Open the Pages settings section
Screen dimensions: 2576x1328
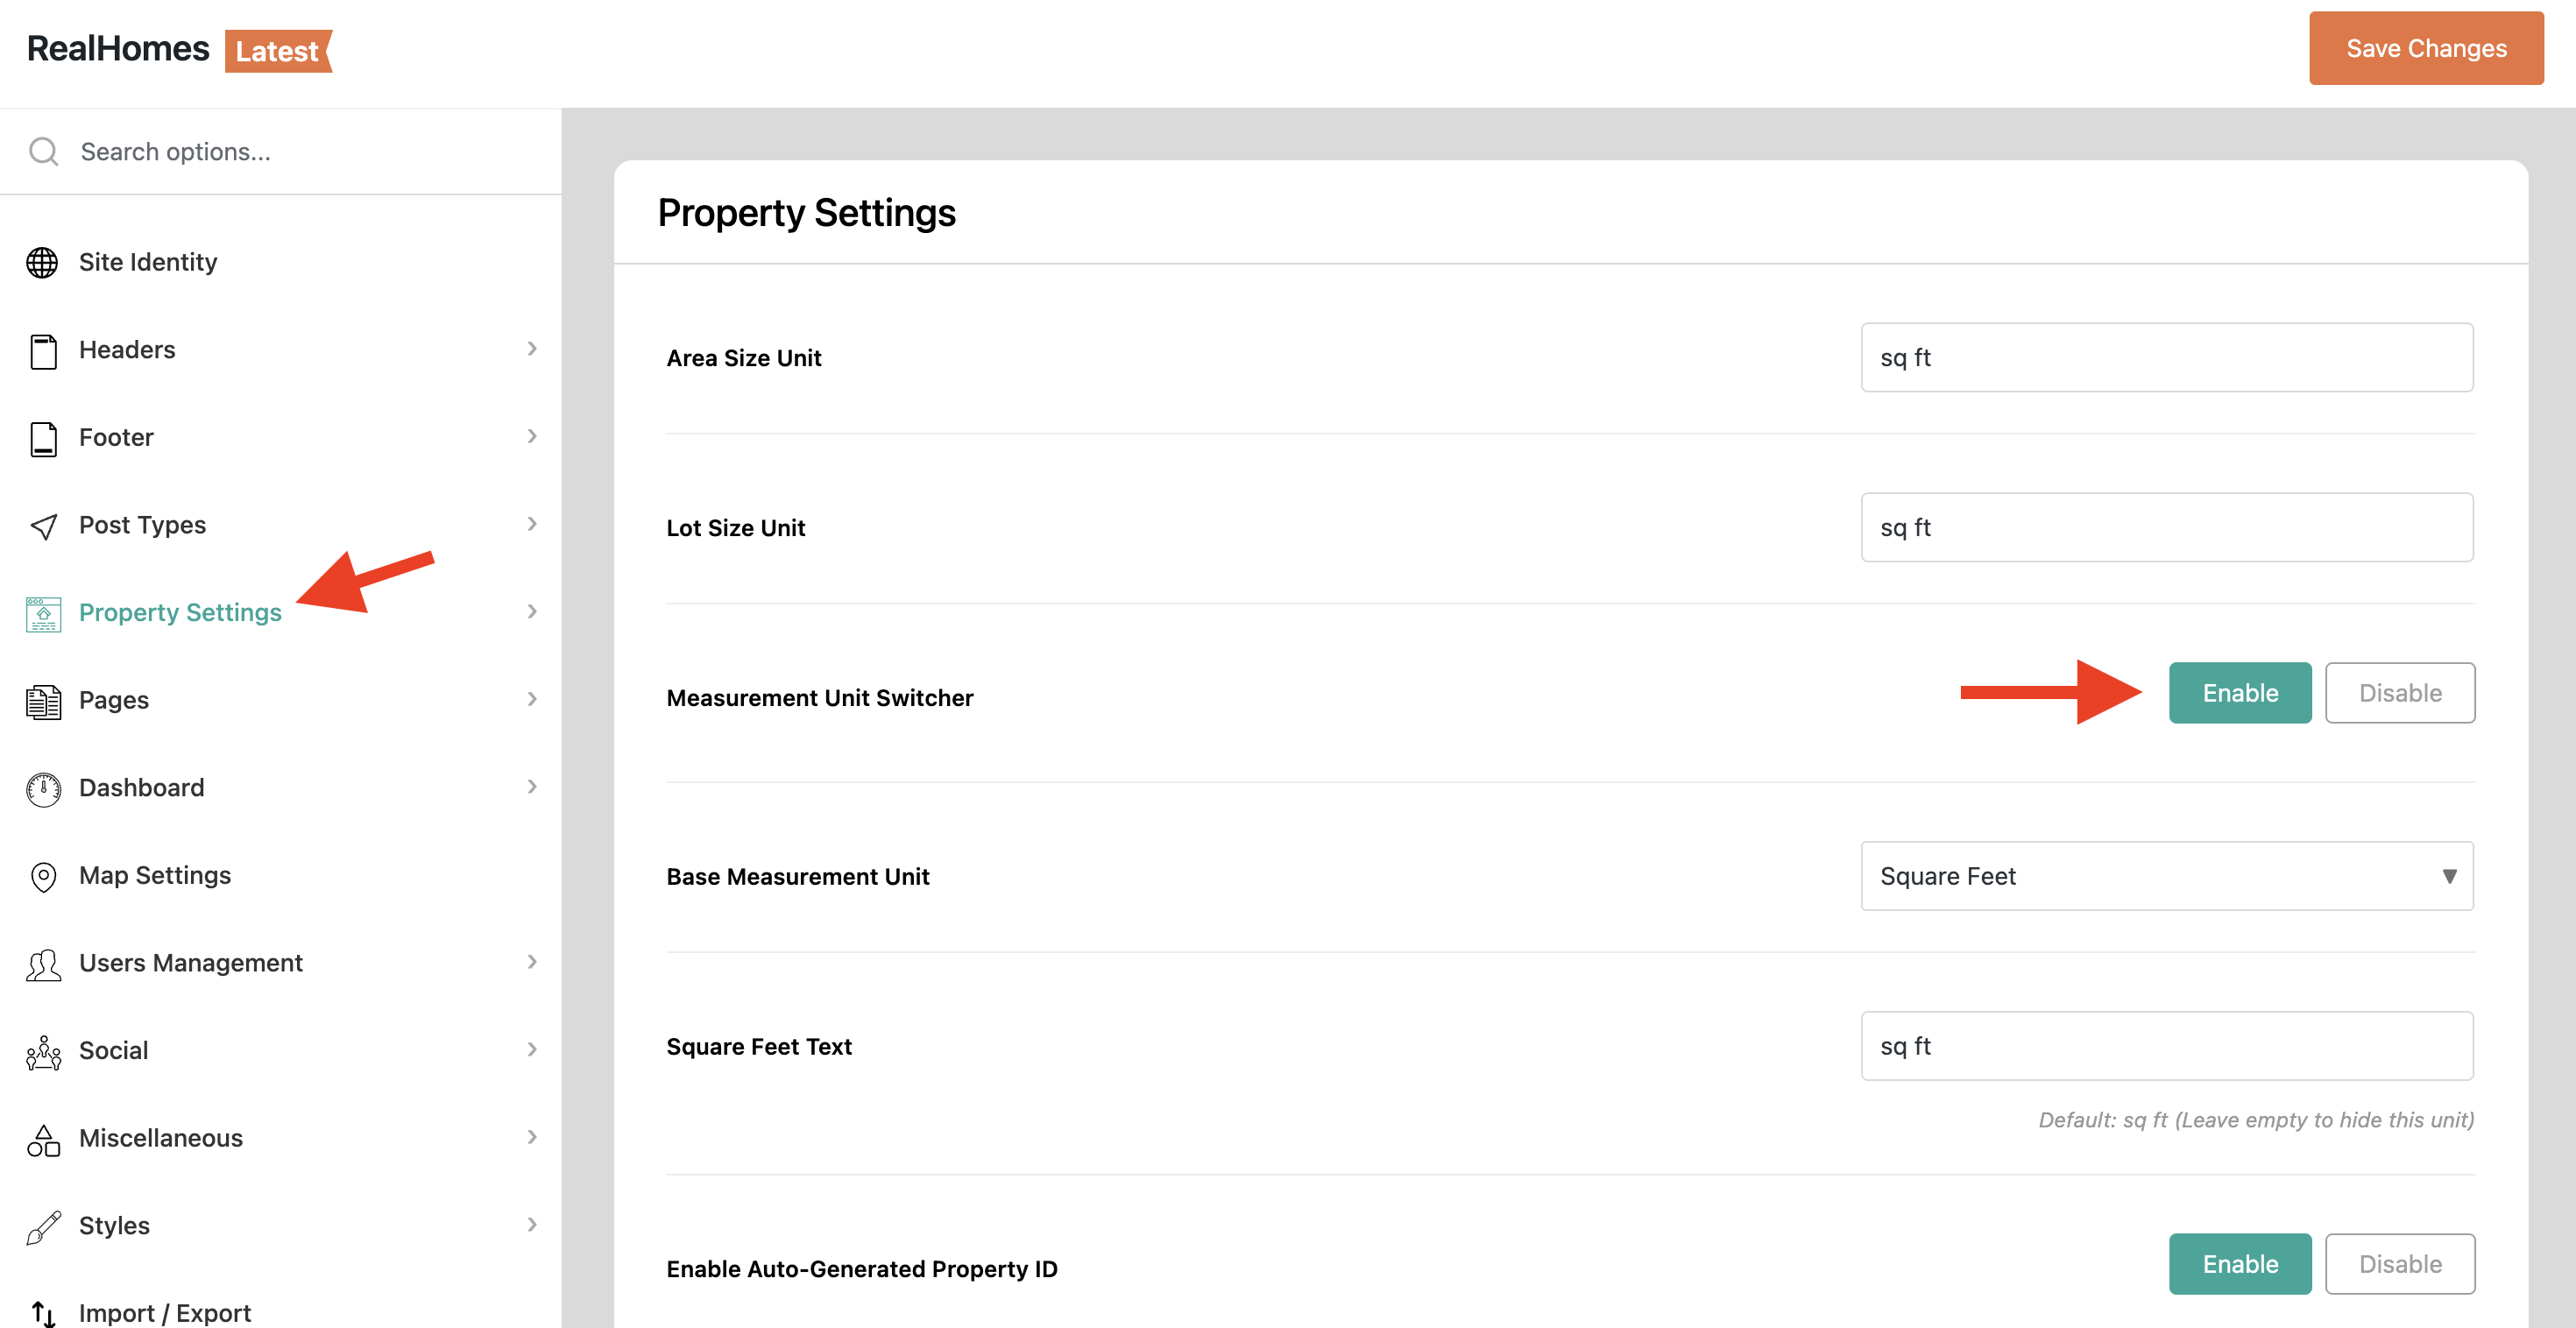[114, 700]
